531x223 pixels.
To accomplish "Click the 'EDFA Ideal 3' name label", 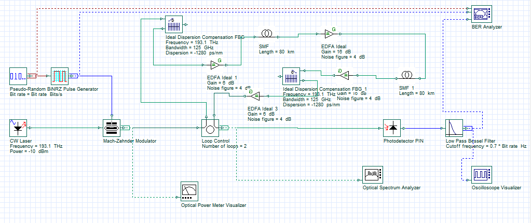I will (x=263, y=108).
